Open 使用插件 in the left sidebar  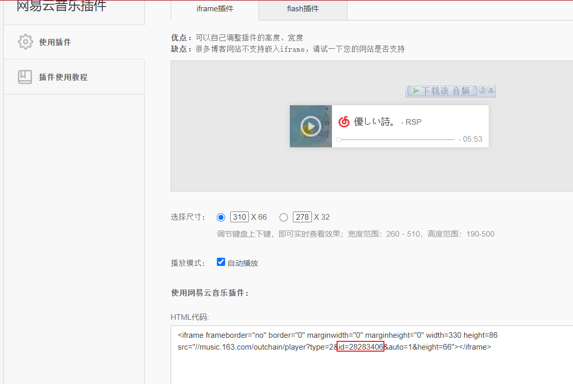(55, 42)
